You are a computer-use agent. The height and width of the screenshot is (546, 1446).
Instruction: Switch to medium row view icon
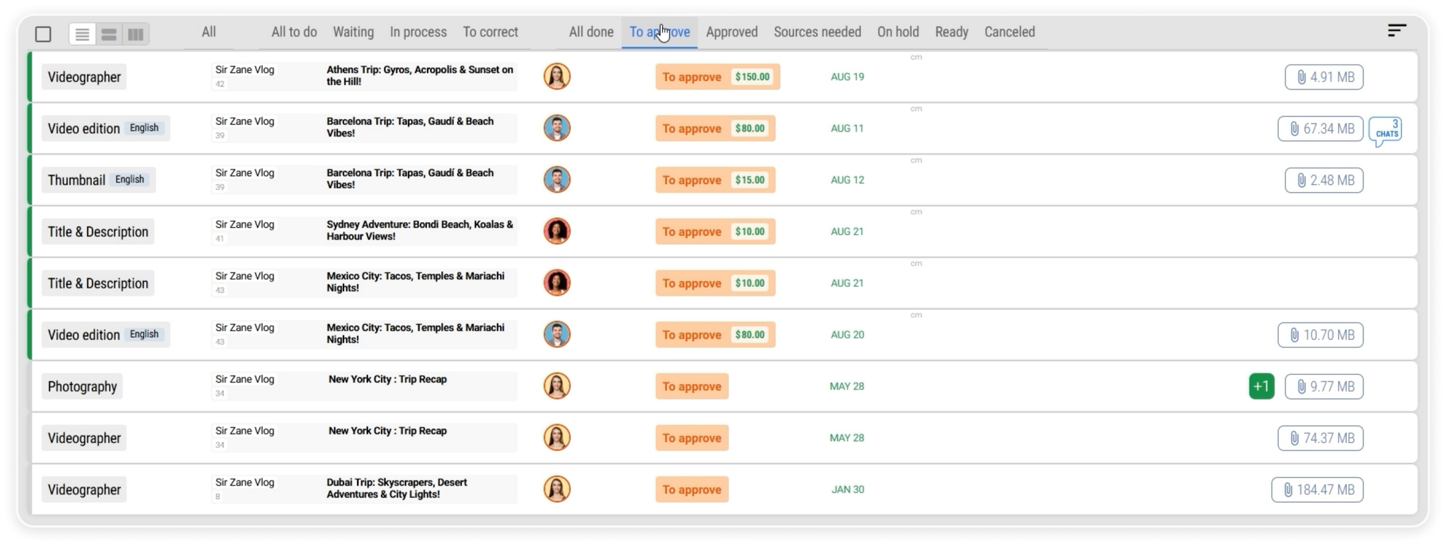click(x=109, y=34)
